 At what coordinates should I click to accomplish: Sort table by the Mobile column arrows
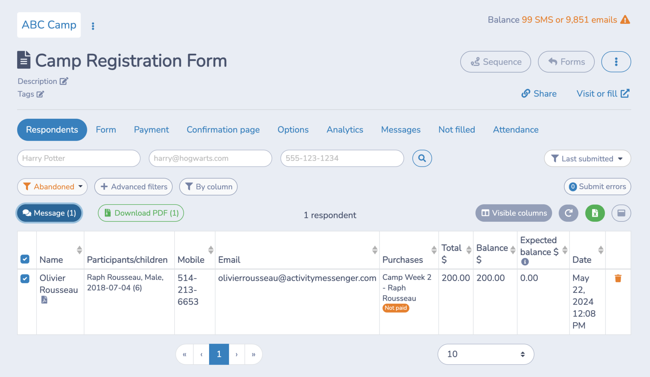(211, 250)
